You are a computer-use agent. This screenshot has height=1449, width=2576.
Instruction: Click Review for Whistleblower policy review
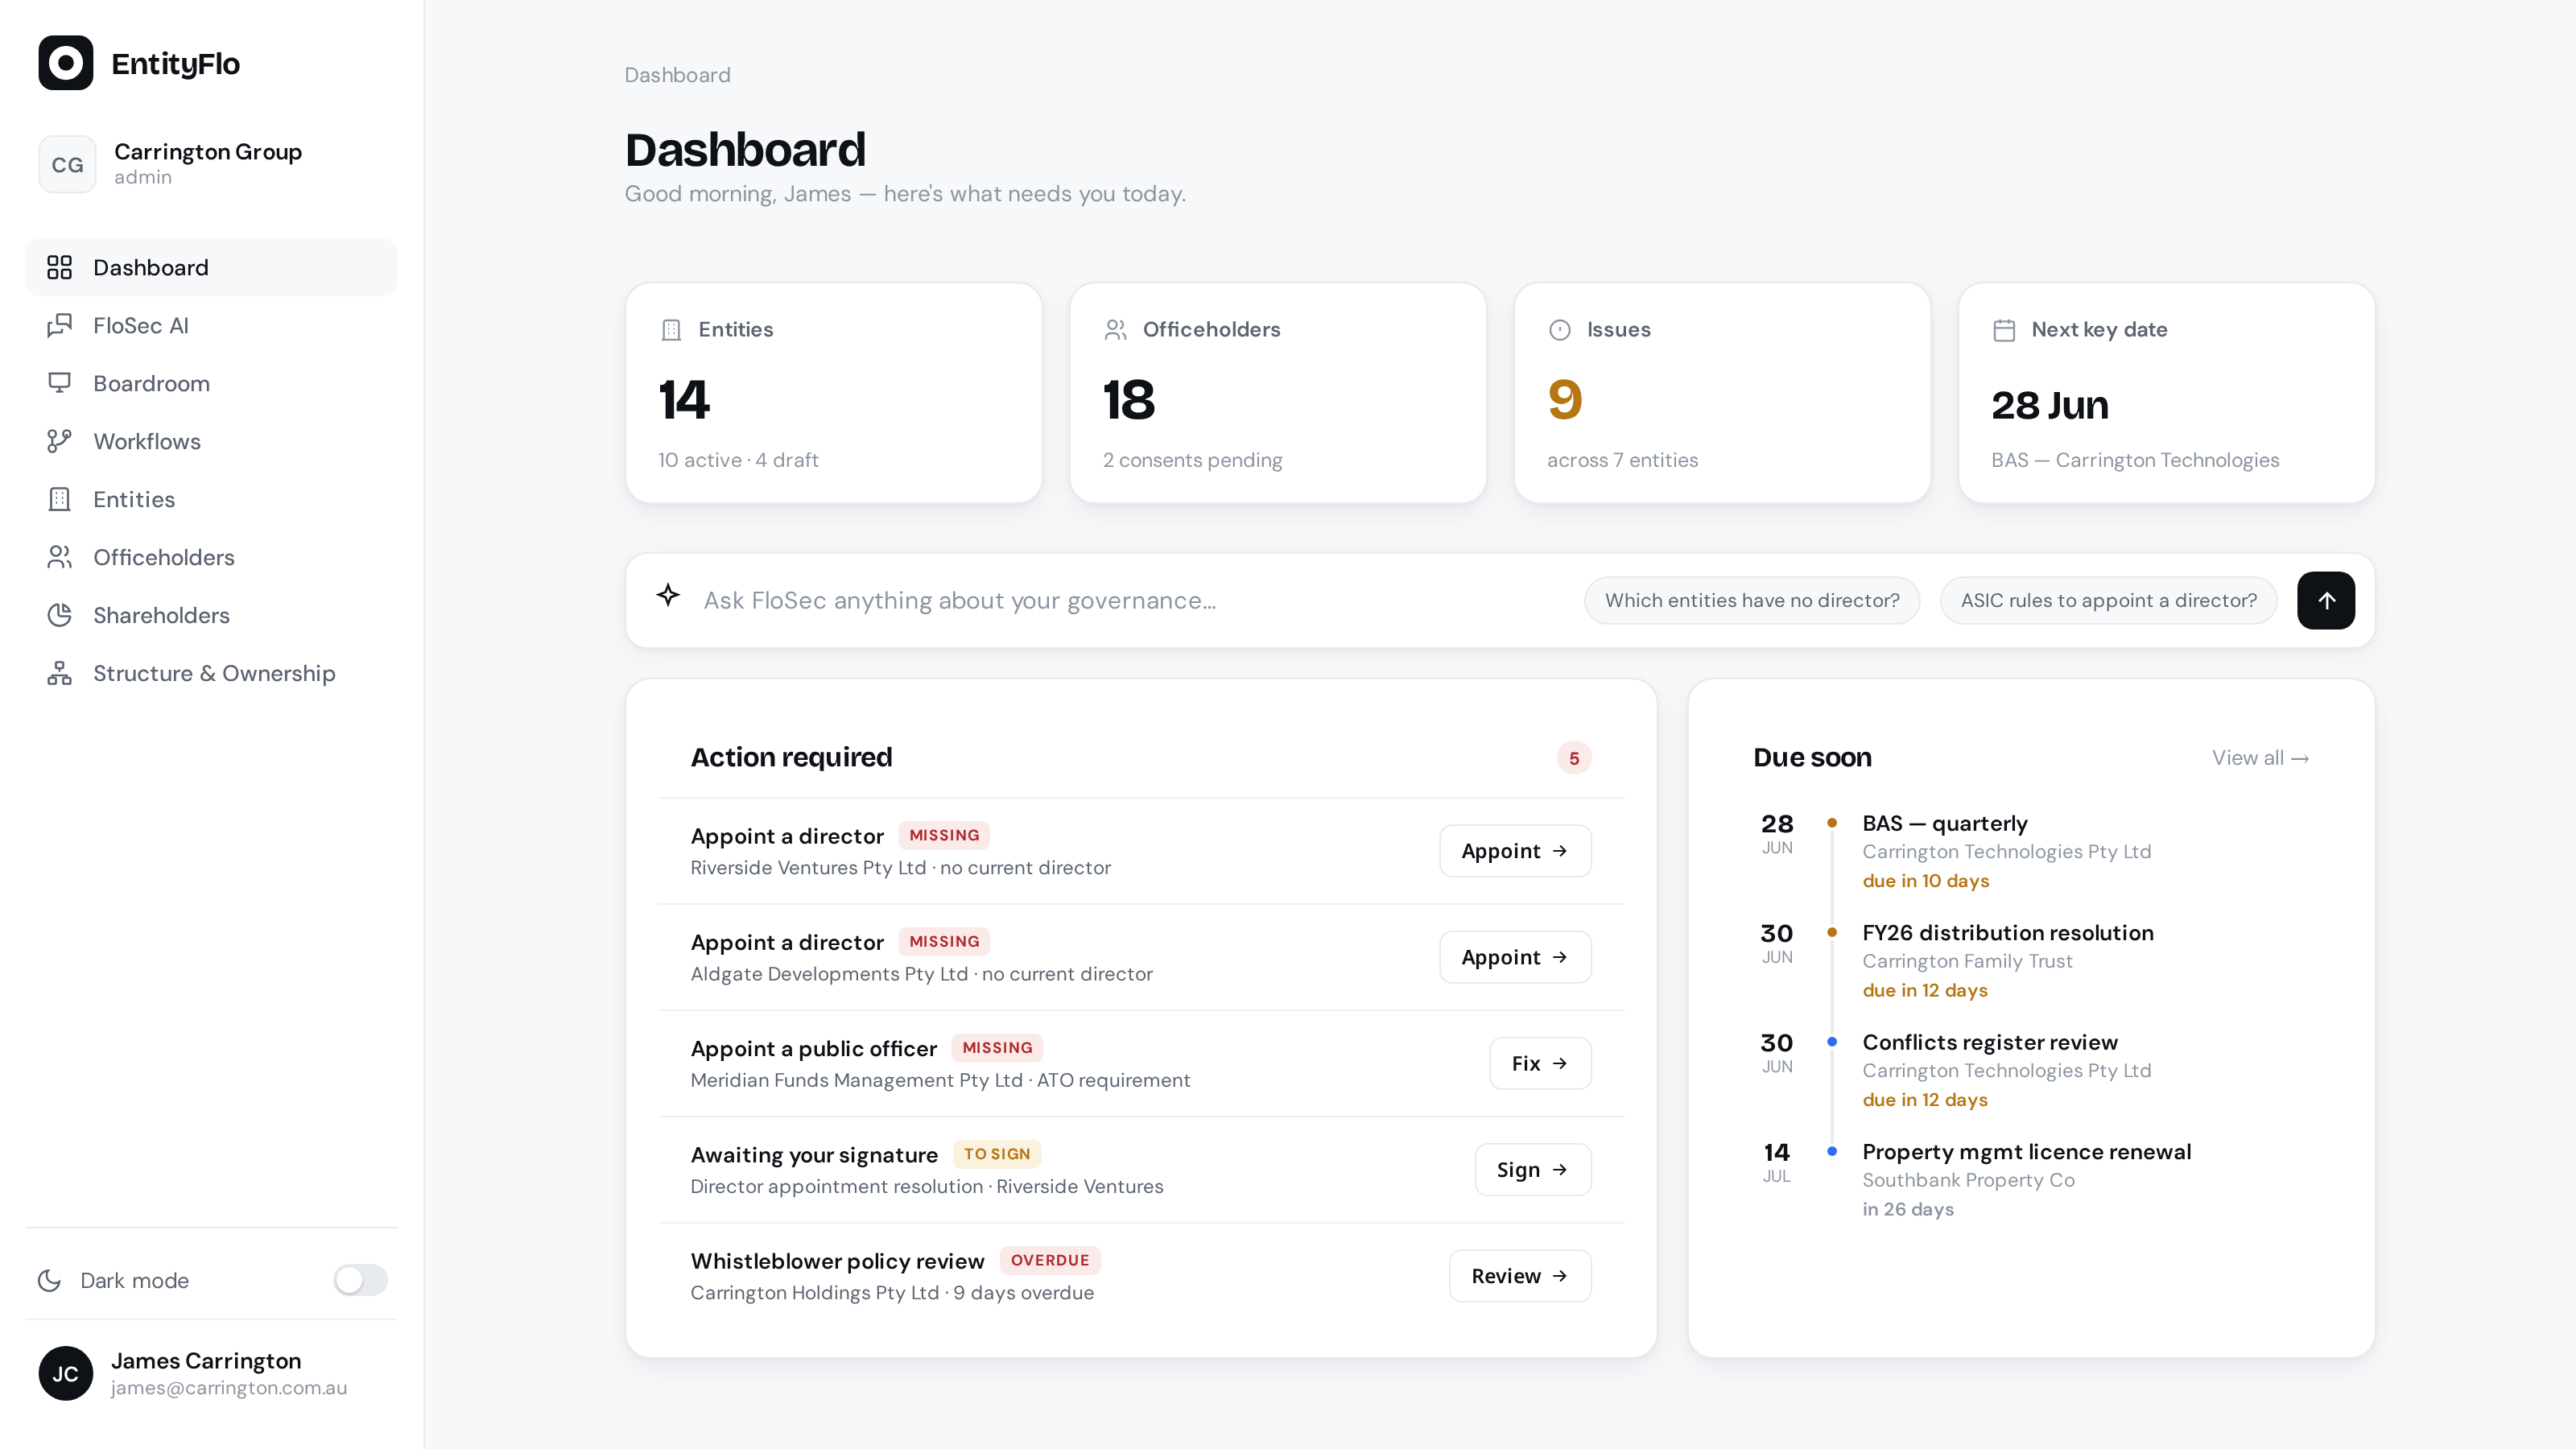[x=1520, y=1276]
